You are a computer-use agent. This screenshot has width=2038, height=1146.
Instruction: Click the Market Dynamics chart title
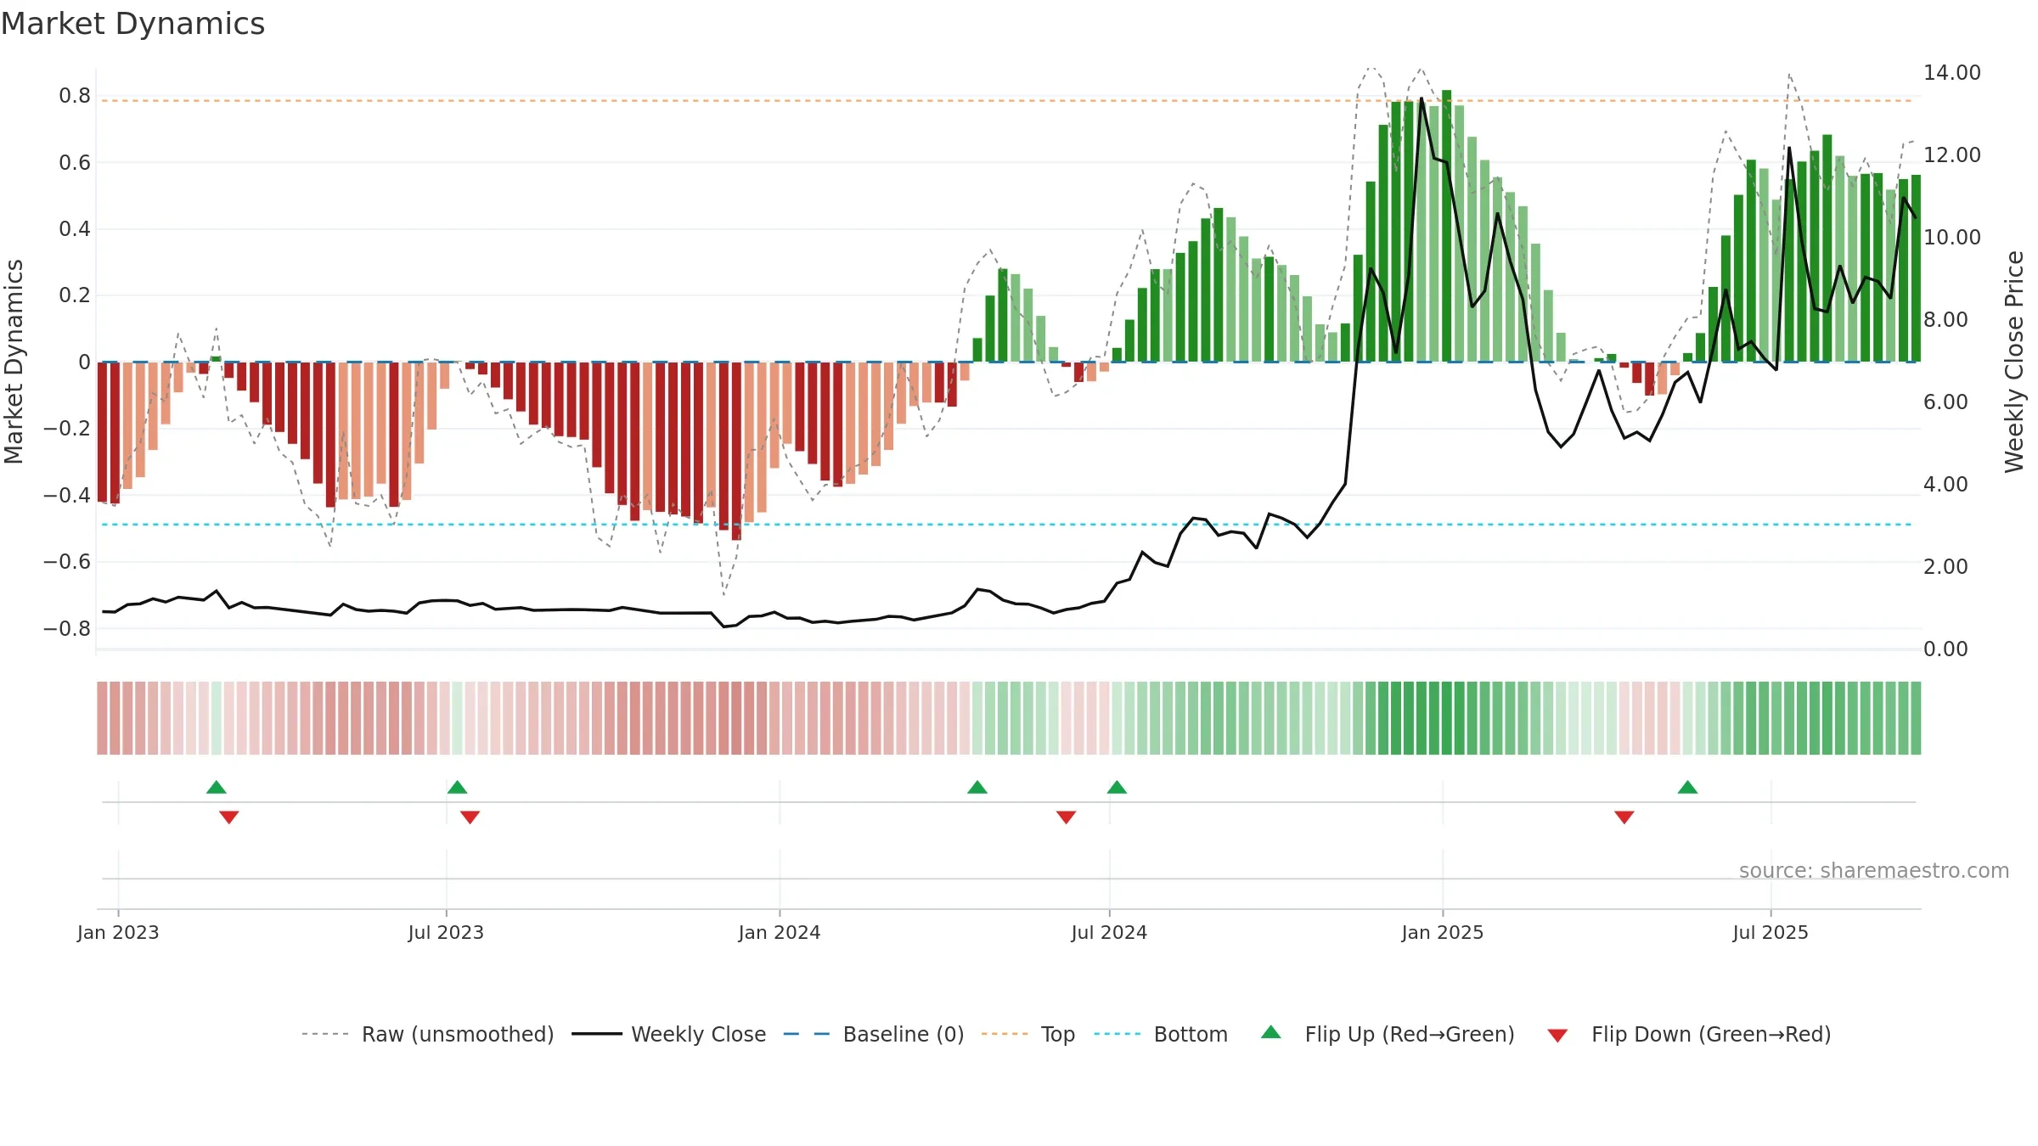[x=132, y=24]
